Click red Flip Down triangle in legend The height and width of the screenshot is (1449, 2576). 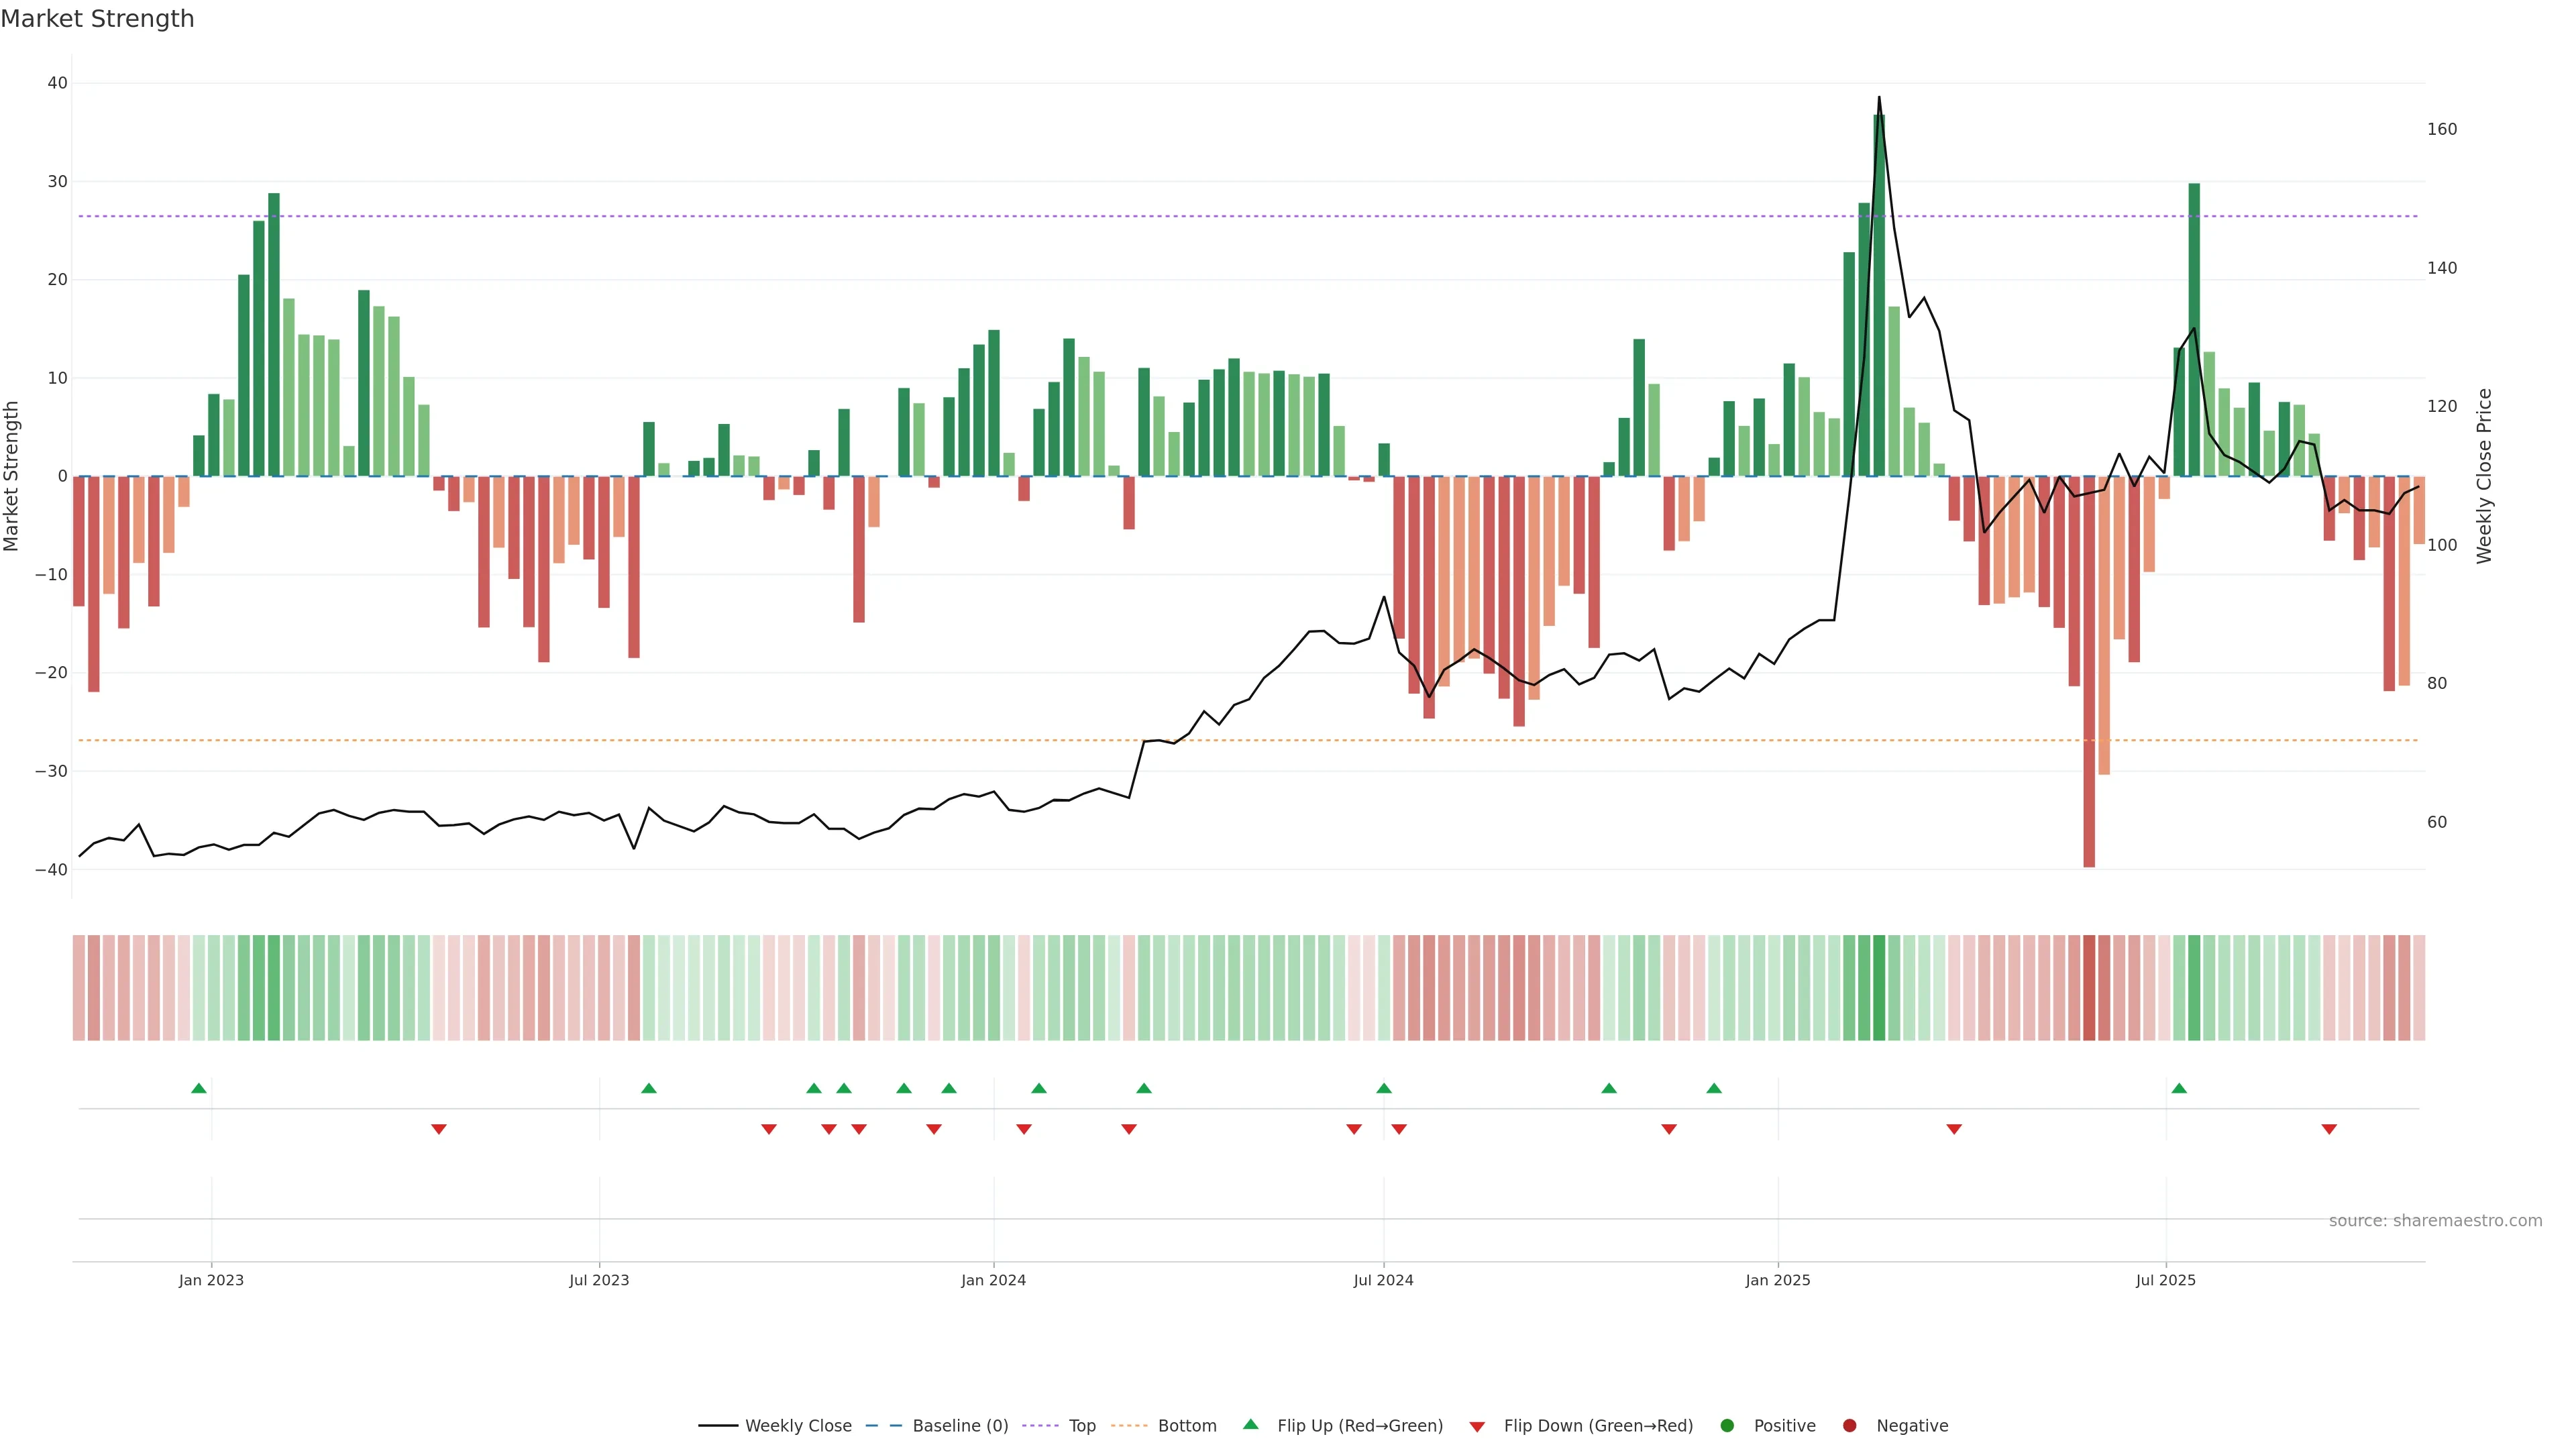coord(1477,1427)
